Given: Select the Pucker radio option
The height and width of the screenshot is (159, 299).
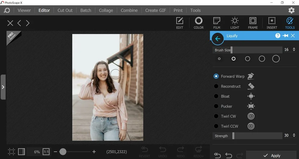Looking at the screenshot, I should (x=216, y=106).
